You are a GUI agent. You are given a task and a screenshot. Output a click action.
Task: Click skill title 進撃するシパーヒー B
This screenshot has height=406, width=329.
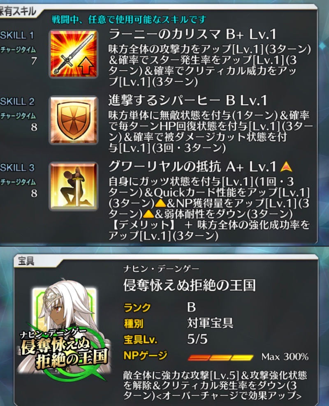click(188, 100)
